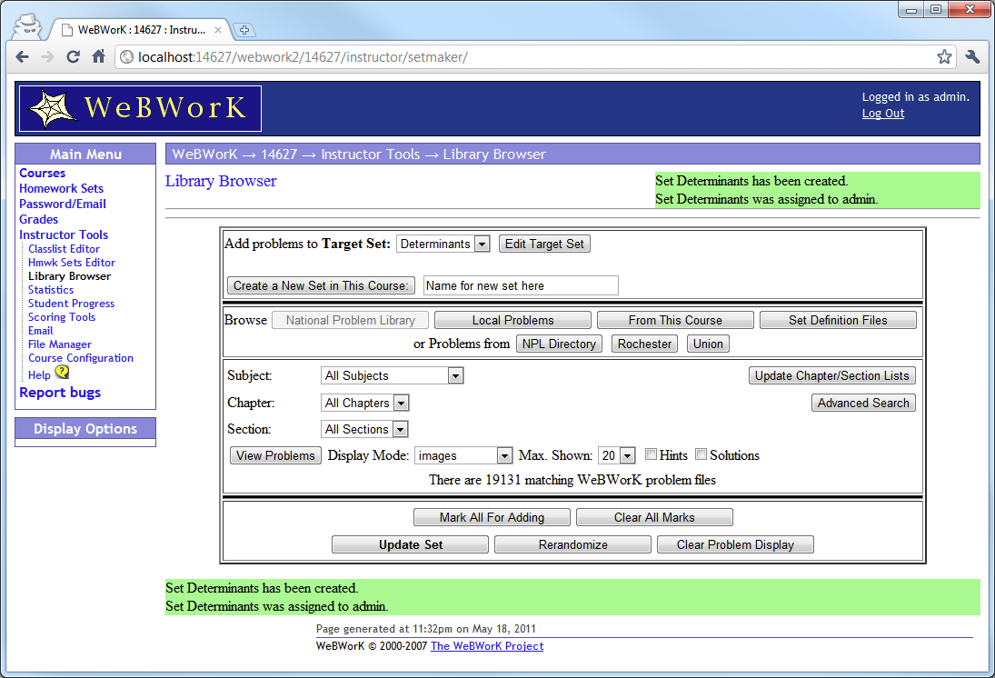
Task: Open Scoring Tools link
Action: [62, 317]
